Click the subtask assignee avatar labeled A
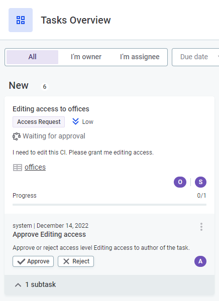 200,261
